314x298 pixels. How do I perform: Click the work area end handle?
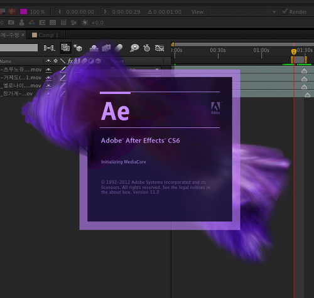(306, 60)
